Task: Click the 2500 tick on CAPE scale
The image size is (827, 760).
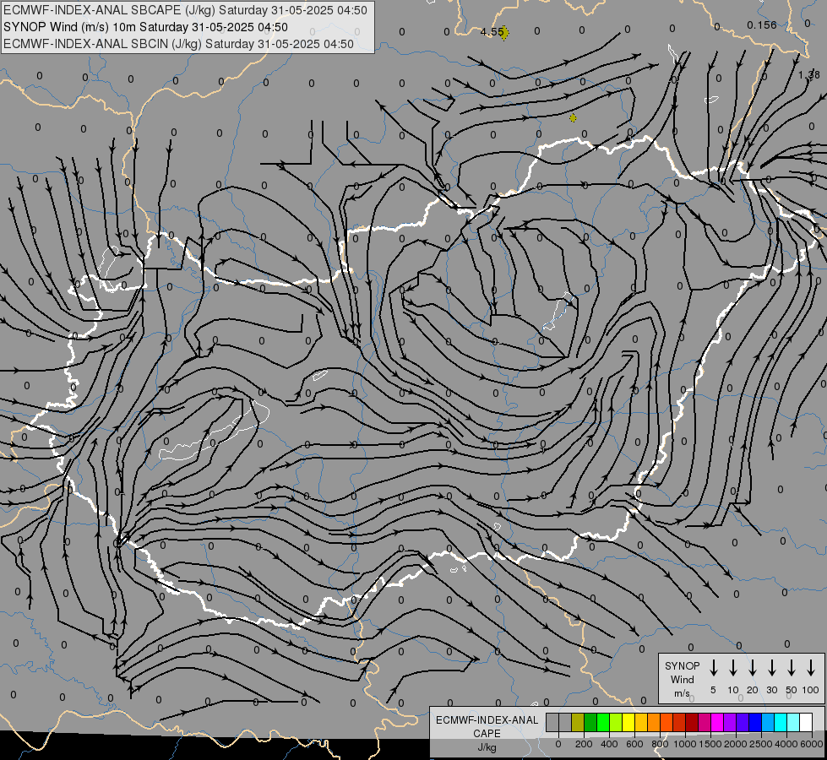Action: coord(761,744)
